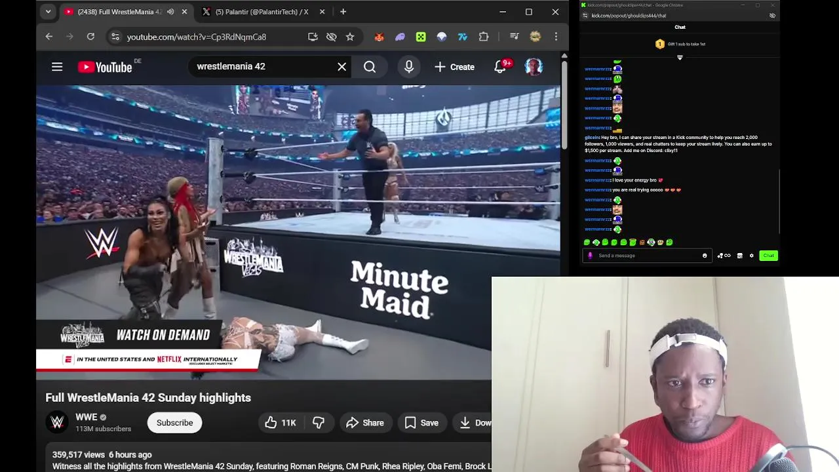Close the Palantir X tab
This screenshot has width=839, height=472.
tap(322, 12)
